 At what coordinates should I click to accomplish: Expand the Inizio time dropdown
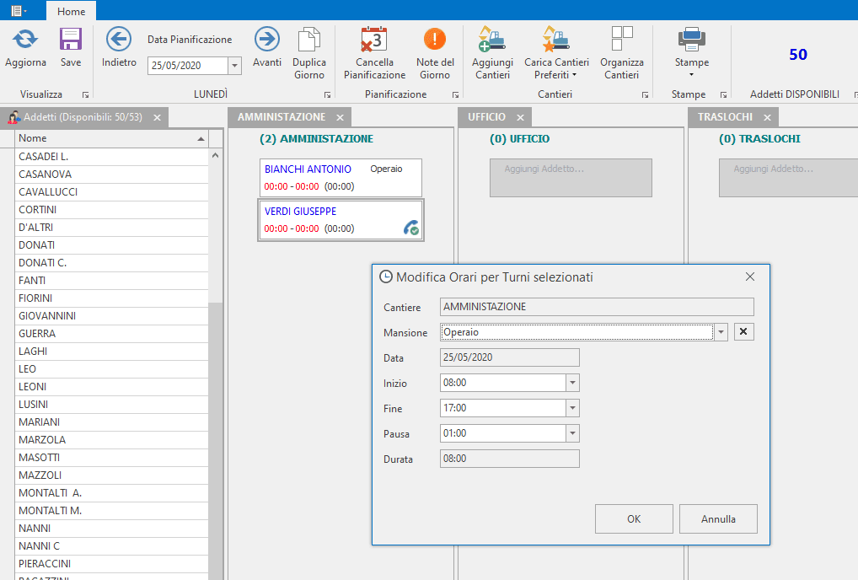click(572, 383)
